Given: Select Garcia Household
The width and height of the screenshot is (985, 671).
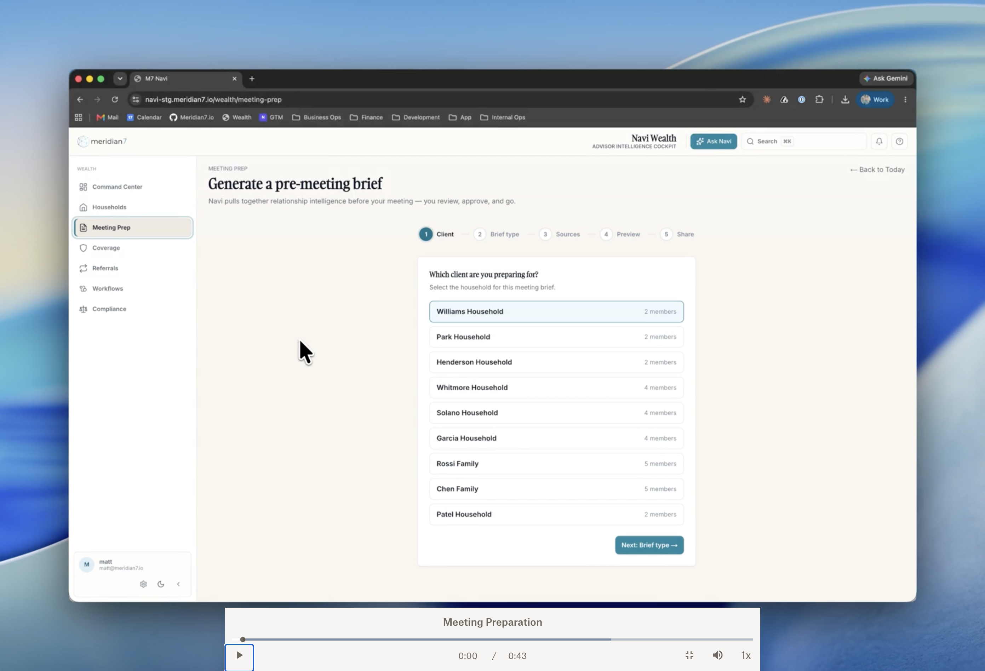Looking at the screenshot, I should pos(556,438).
